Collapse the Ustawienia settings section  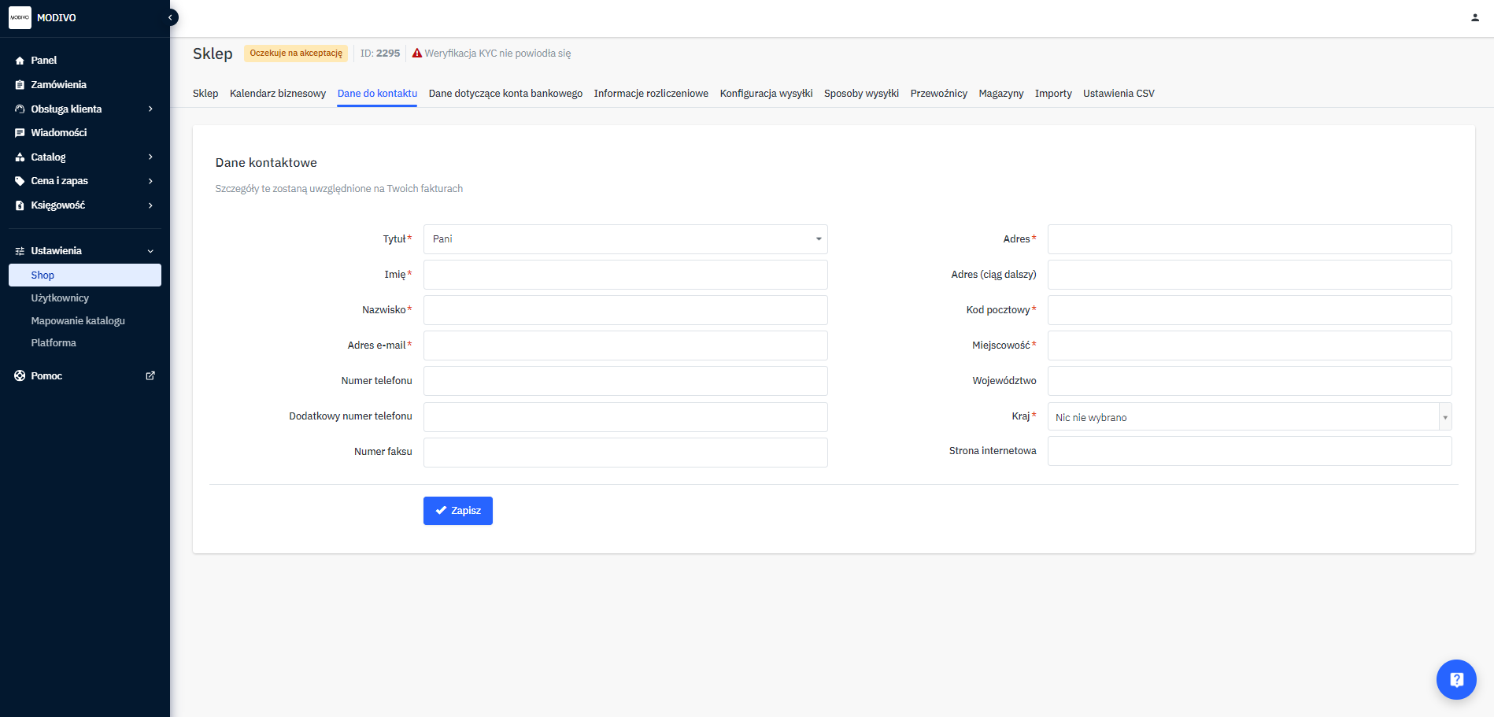click(x=150, y=251)
